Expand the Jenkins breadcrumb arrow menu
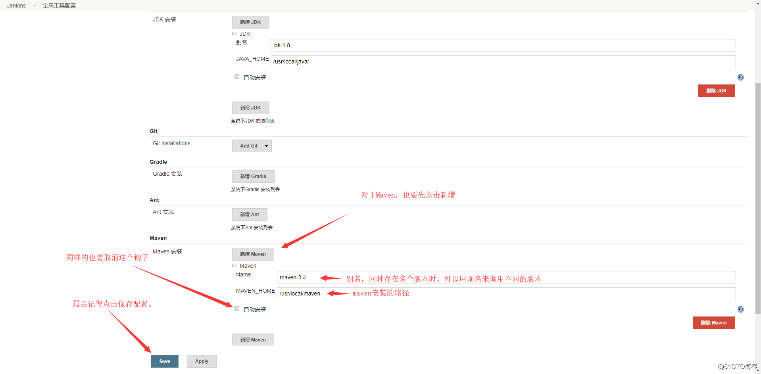The image size is (761, 374). pos(35,6)
